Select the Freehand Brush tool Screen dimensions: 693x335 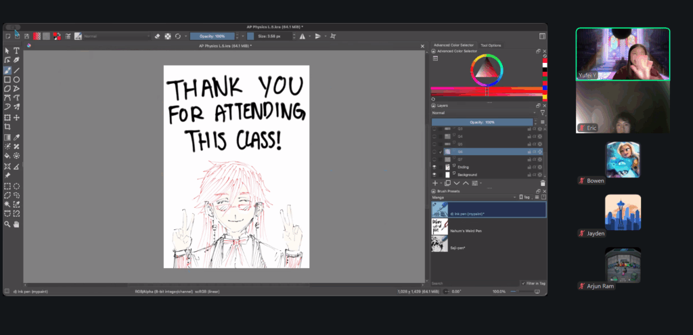tap(7, 70)
